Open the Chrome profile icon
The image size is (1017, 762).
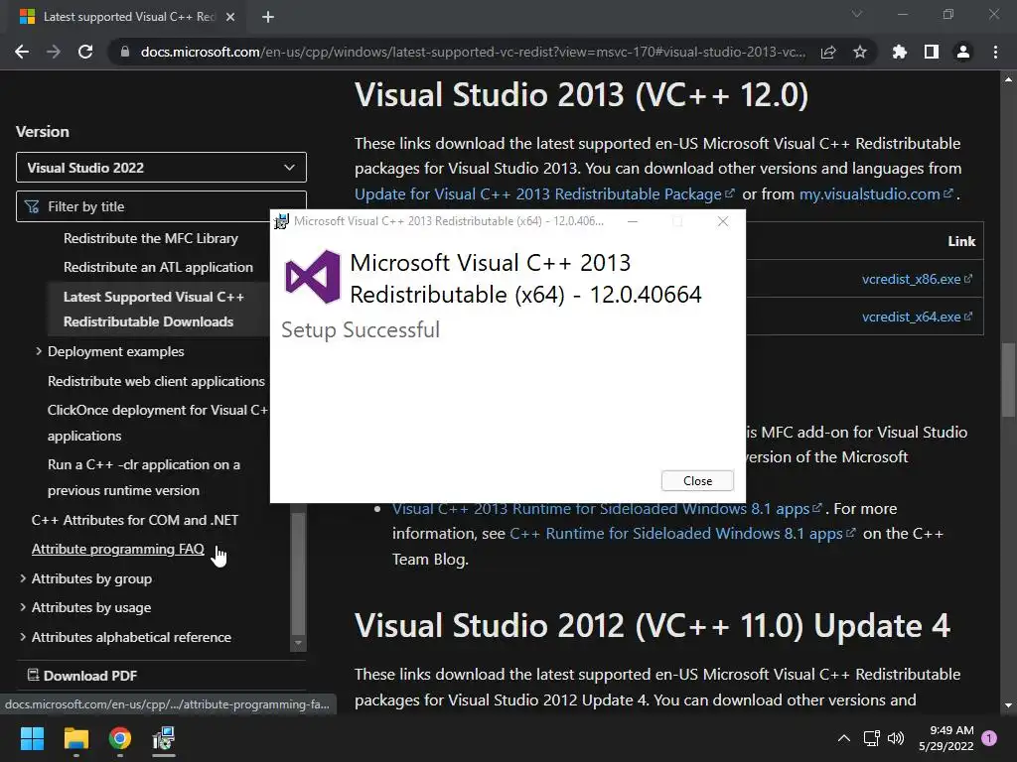click(963, 52)
